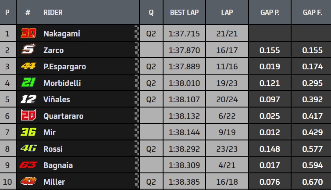The width and height of the screenshot is (331, 190).
Task: Click Morbidelli's green 21 icon
Action: (28, 83)
